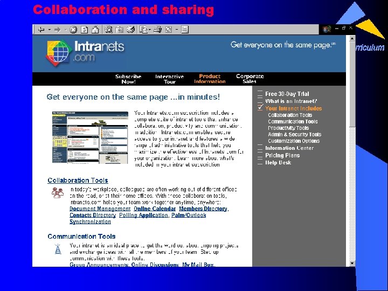Click the marker beside Help Desk
388x291 pixels.
pos(260,162)
